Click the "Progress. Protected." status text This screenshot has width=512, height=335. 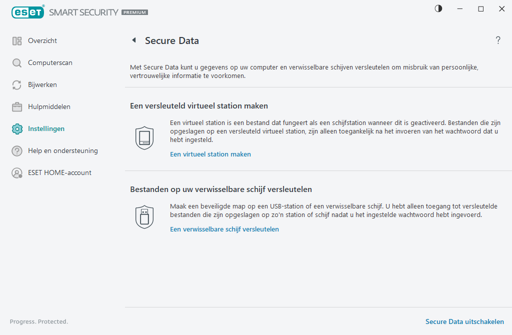point(38,321)
